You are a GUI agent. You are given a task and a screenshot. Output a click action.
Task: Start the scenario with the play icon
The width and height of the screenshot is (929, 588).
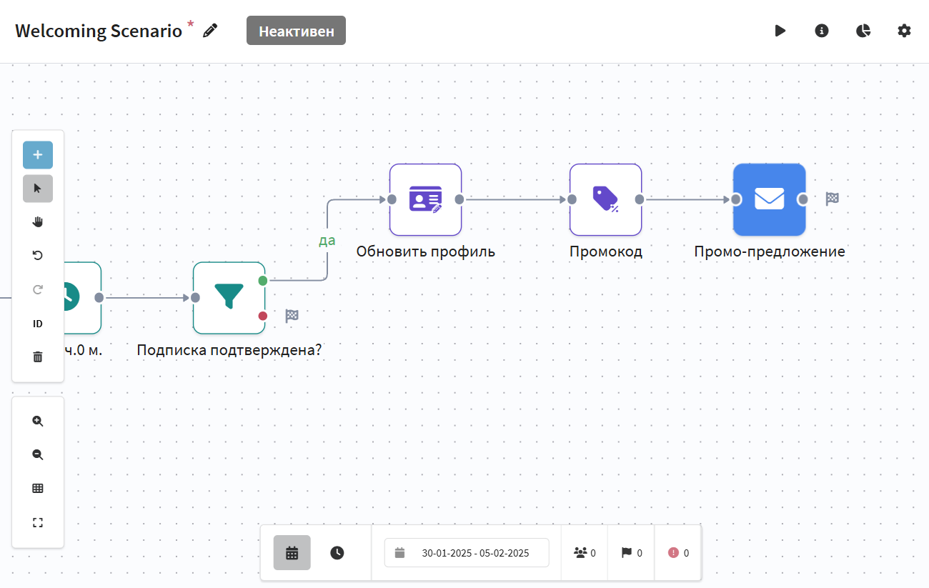[x=780, y=31]
